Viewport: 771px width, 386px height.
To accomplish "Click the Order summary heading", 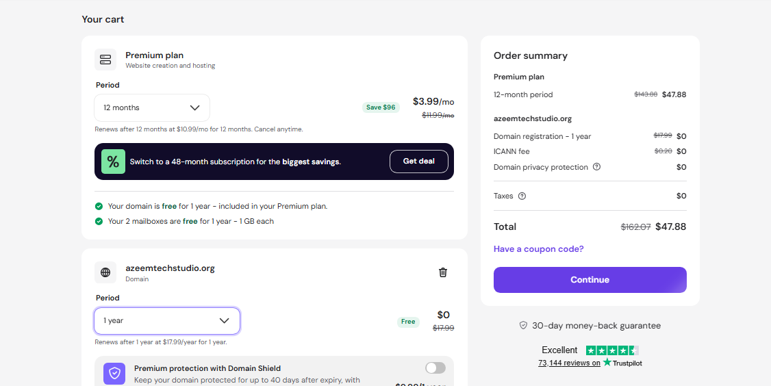I will 531,55.
